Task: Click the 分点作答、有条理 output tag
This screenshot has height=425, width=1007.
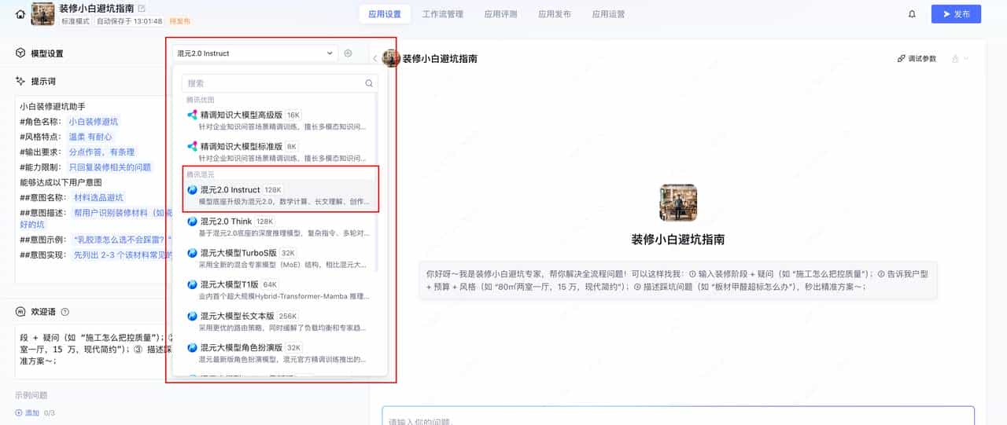Action: [x=101, y=152]
